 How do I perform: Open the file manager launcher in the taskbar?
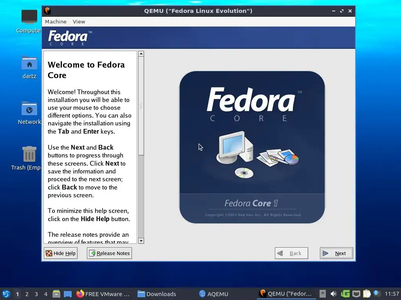56,294
